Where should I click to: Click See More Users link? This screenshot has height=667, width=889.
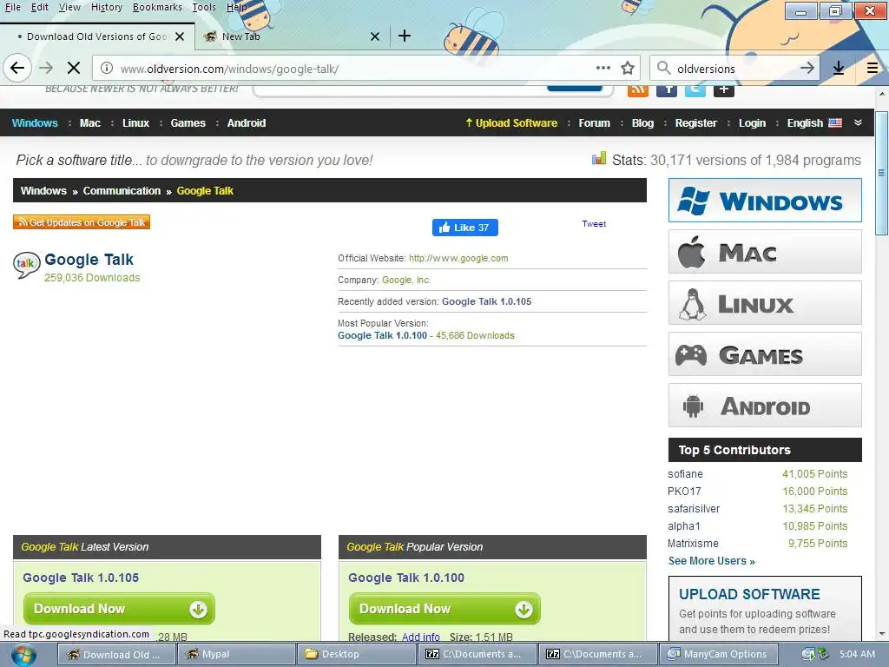(x=712, y=561)
